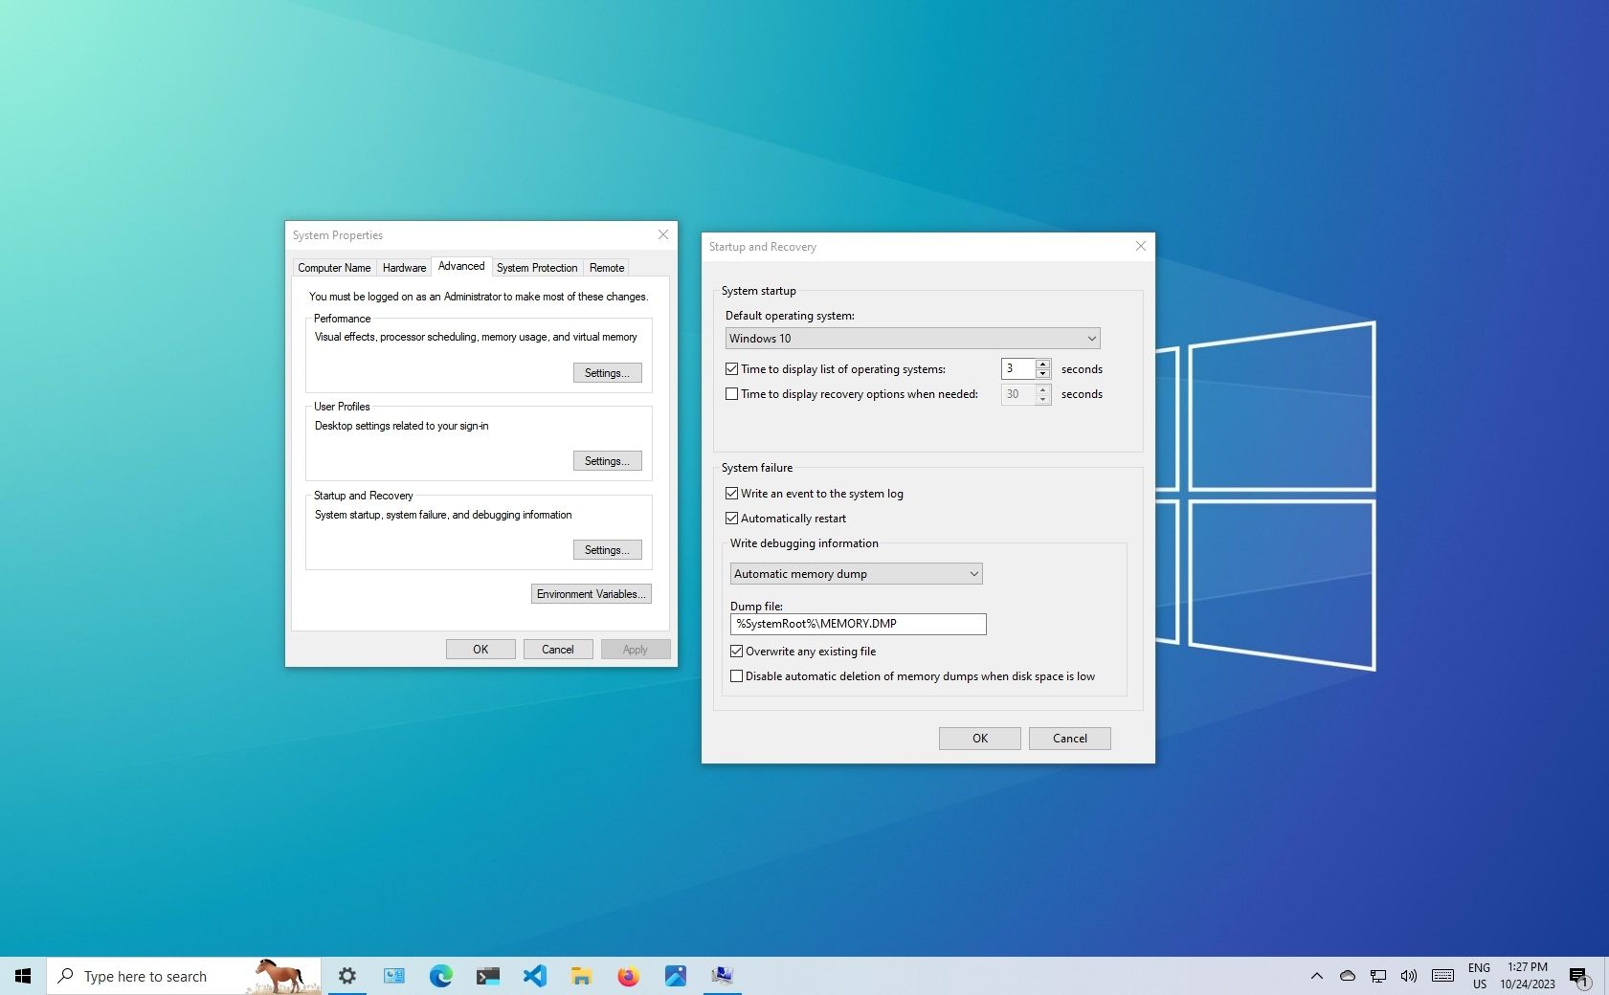This screenshot has height=995, width=1609.
Task: Launch Microsoft Edge from the taskbar
Action: pos(440,975)
